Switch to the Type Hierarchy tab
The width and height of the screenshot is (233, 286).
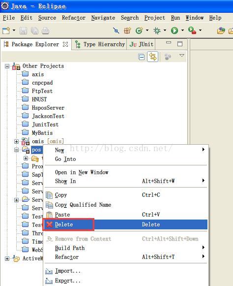click(100, 44)
